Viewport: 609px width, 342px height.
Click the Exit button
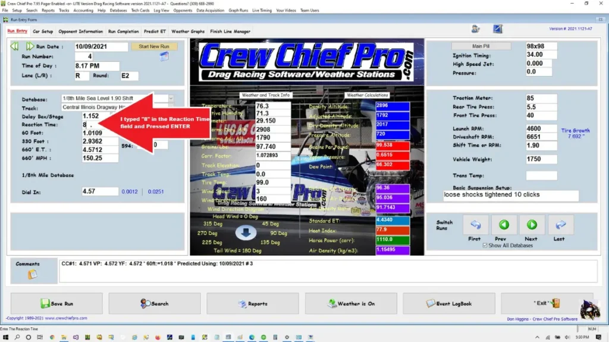[x=547, y=303]
